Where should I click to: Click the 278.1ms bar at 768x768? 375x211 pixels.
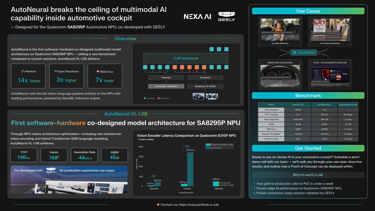(x=216, y=184)
